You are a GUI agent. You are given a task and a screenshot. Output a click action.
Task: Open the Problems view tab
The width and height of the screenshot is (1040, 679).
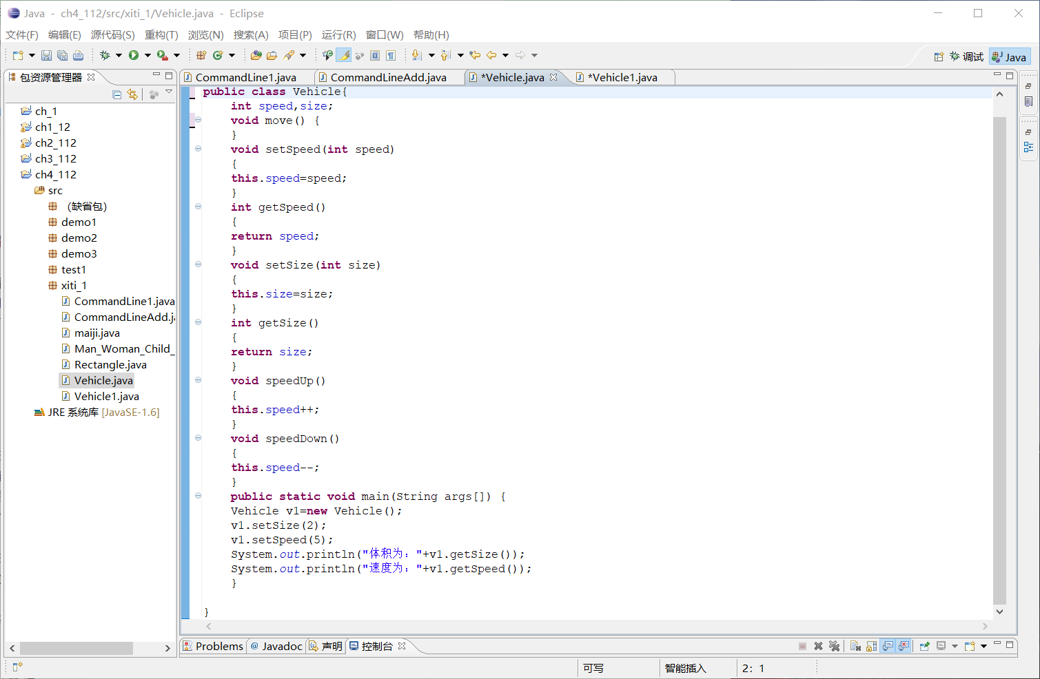213,646
